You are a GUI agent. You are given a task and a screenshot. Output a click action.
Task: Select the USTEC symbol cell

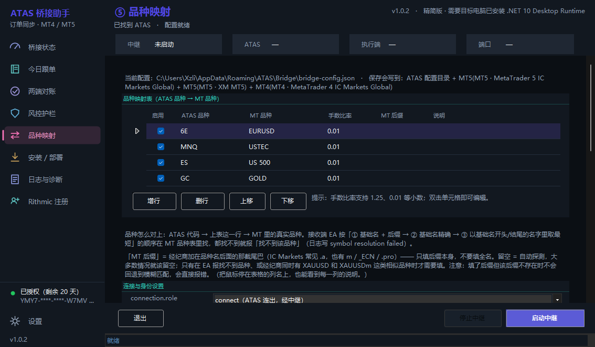[259, 146]
